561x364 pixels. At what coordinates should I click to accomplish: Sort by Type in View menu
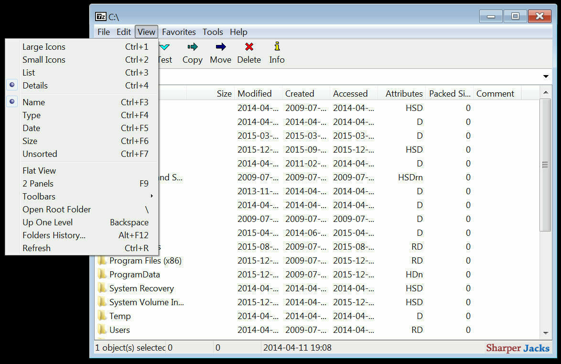tap(81, 115)
